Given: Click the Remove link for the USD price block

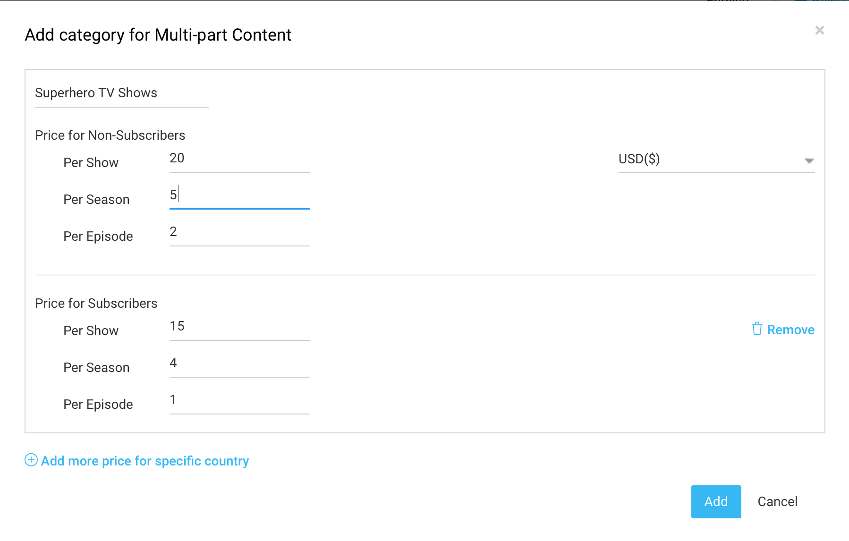Looking at the screenshot, I should point(790,330).
